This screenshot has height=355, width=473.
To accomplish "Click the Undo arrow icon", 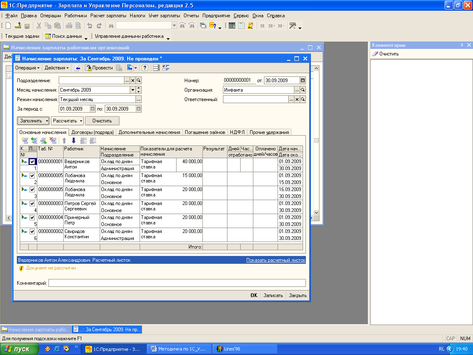I will [x=90, y=26].
